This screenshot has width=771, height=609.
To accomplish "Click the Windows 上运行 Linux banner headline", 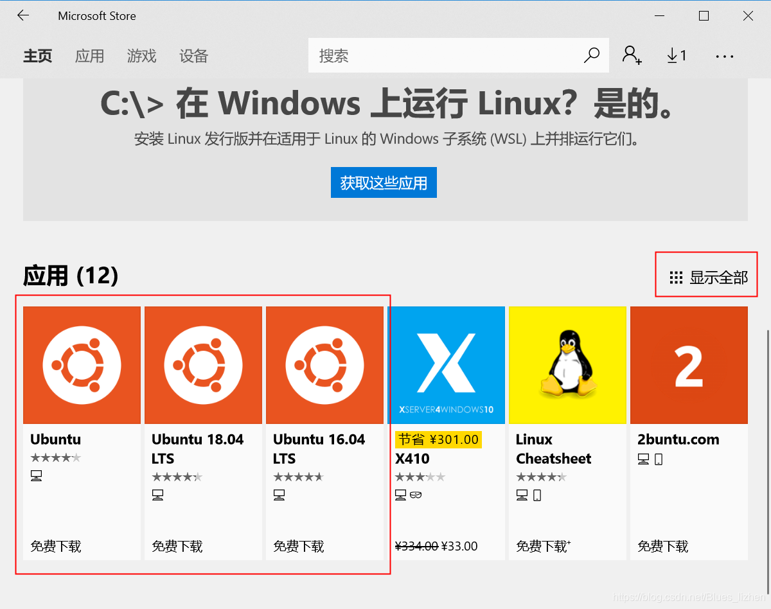I will click(x=386, y=104).
